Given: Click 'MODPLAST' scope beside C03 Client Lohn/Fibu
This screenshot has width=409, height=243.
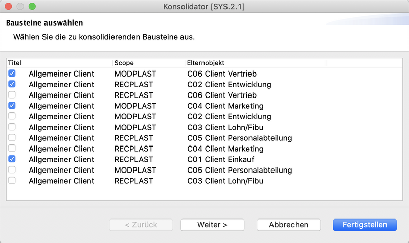Looking at the screenshot, I should point(135,127).
